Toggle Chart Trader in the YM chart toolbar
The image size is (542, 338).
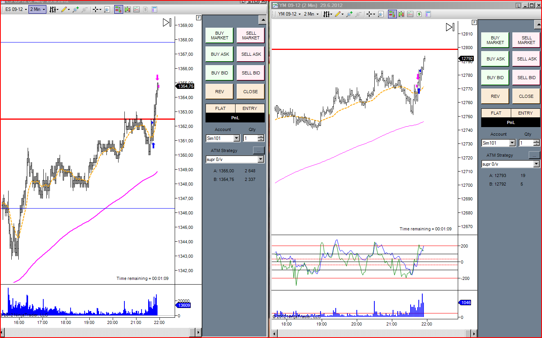tap(392, 14)
